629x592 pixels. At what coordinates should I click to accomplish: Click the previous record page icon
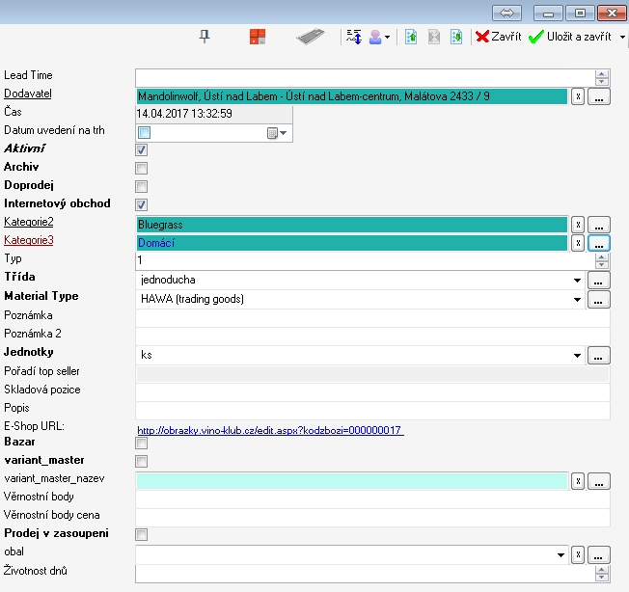[411, 37]
